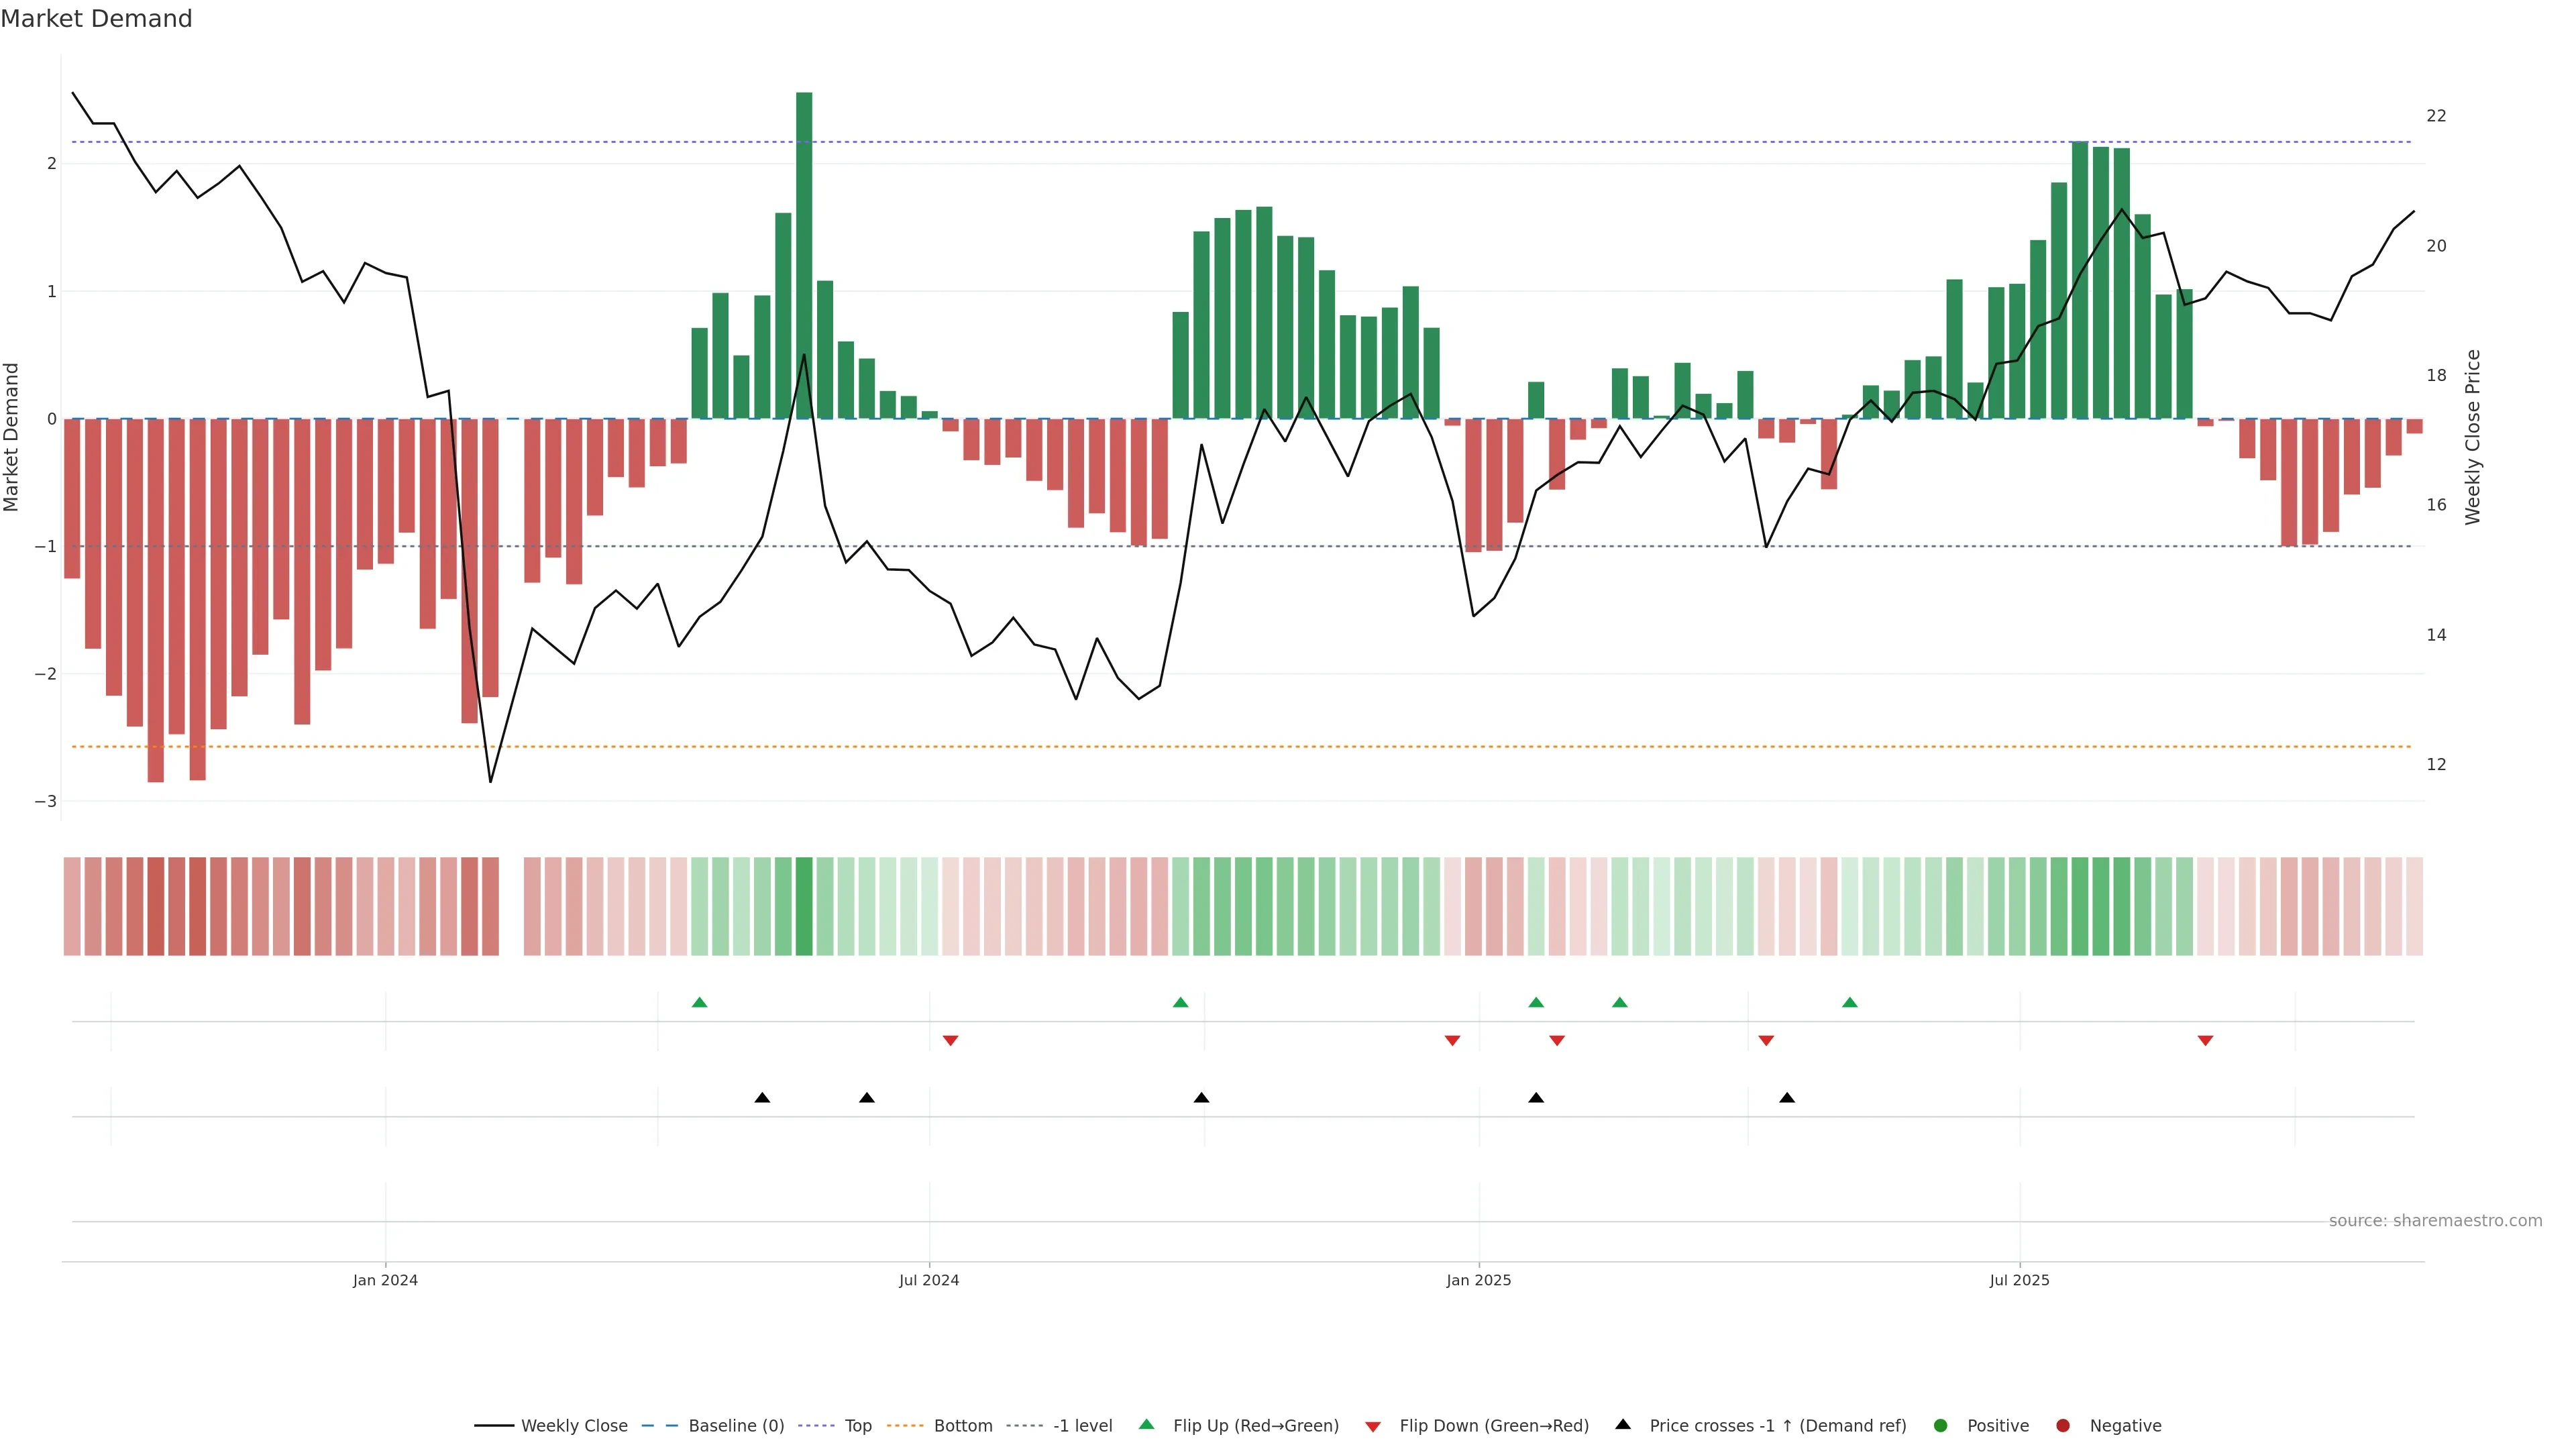Click the first black price-cross triangle marker

[762, 1098]
